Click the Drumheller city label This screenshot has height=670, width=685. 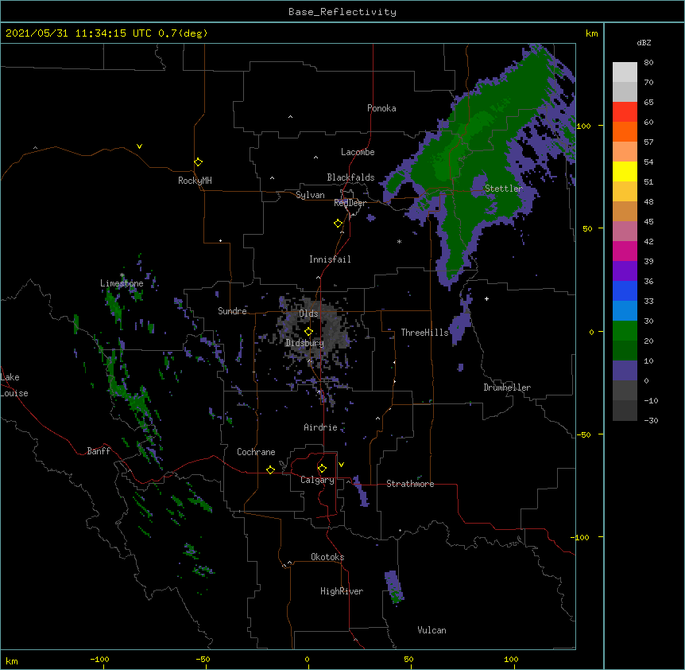pos(507,388)
